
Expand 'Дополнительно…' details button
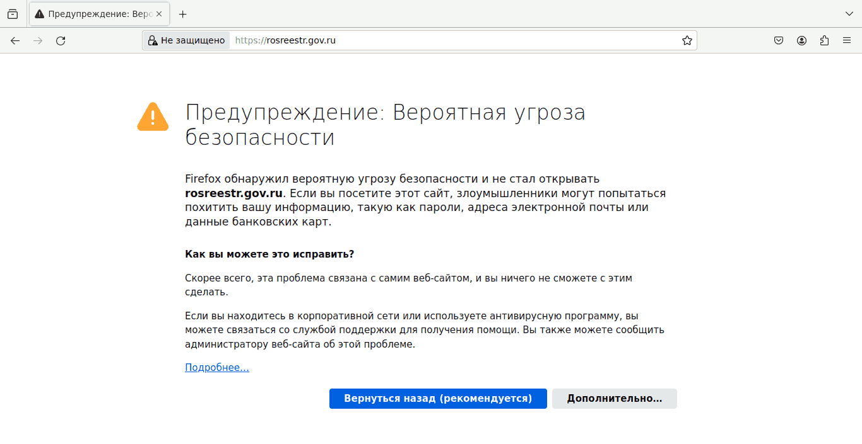point(615,399)
